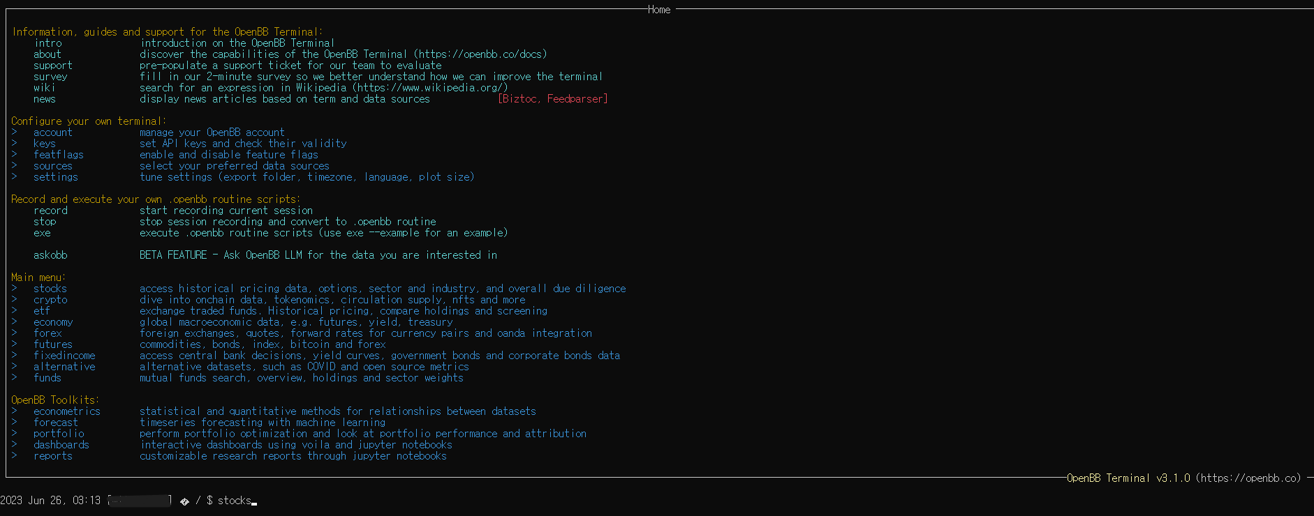Click the 'futures' main menu entry
This screenshot has width=1314, height=516.
[53, 344]
